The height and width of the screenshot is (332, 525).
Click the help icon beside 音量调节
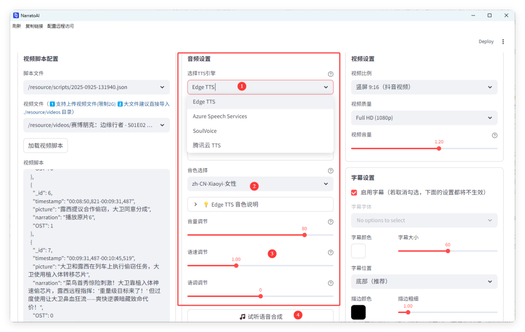pyautogui.click(x=331, y=222)
